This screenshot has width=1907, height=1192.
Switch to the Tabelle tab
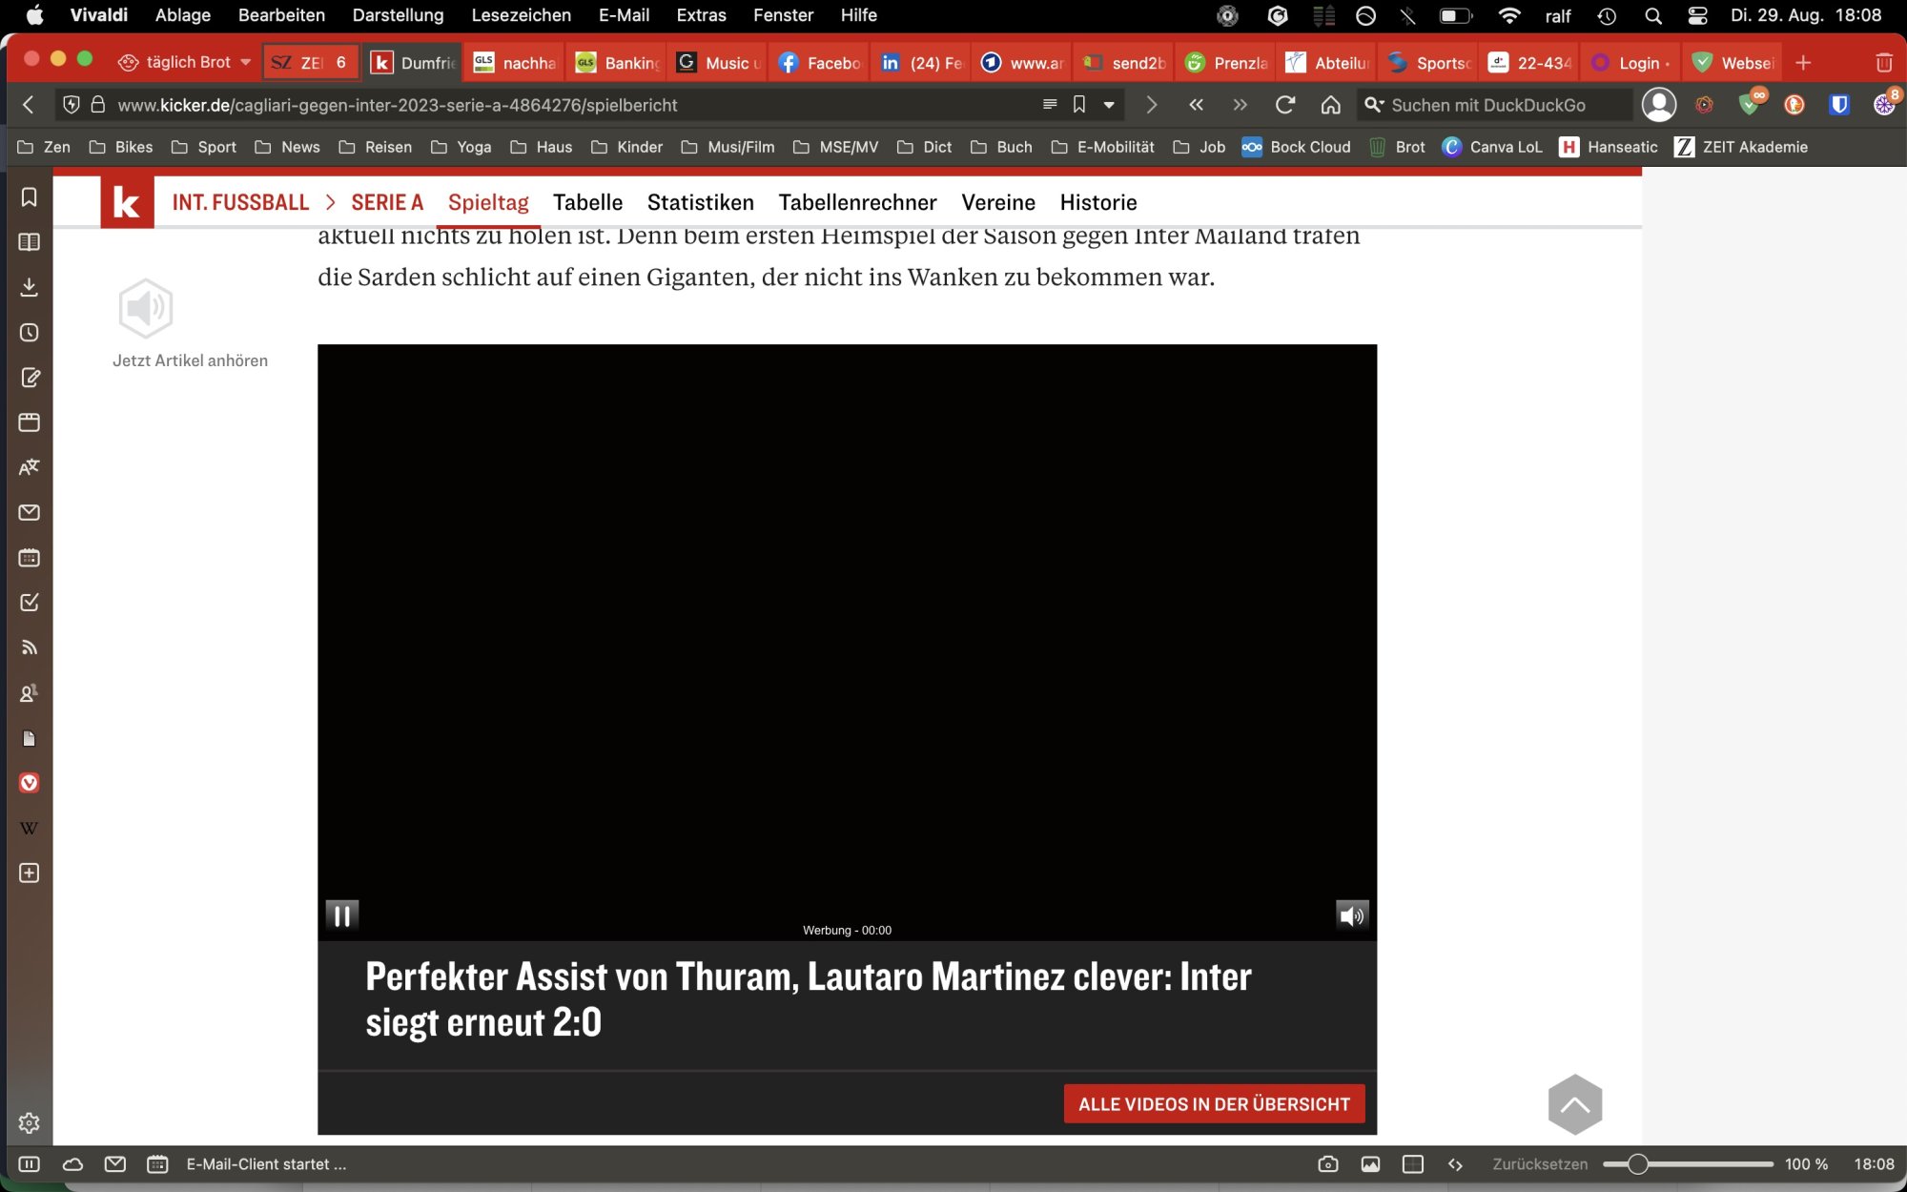pyautogui.click(x=587, y=202)
